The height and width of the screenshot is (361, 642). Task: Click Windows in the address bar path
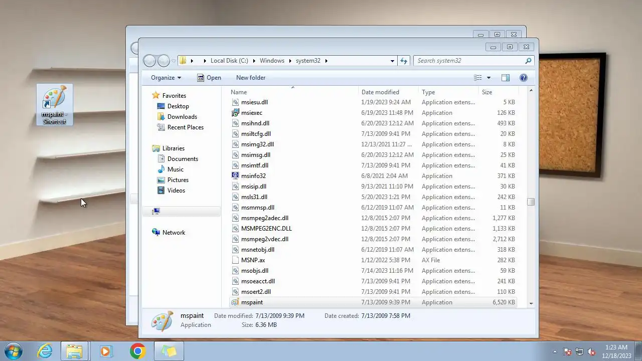[x=272, y=61]
